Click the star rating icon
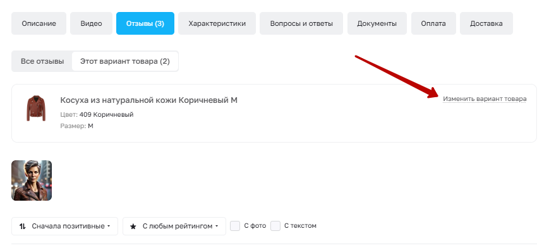The width and height of the screenshot is (549, 248). pyautogui.click(x=133, y=227)
